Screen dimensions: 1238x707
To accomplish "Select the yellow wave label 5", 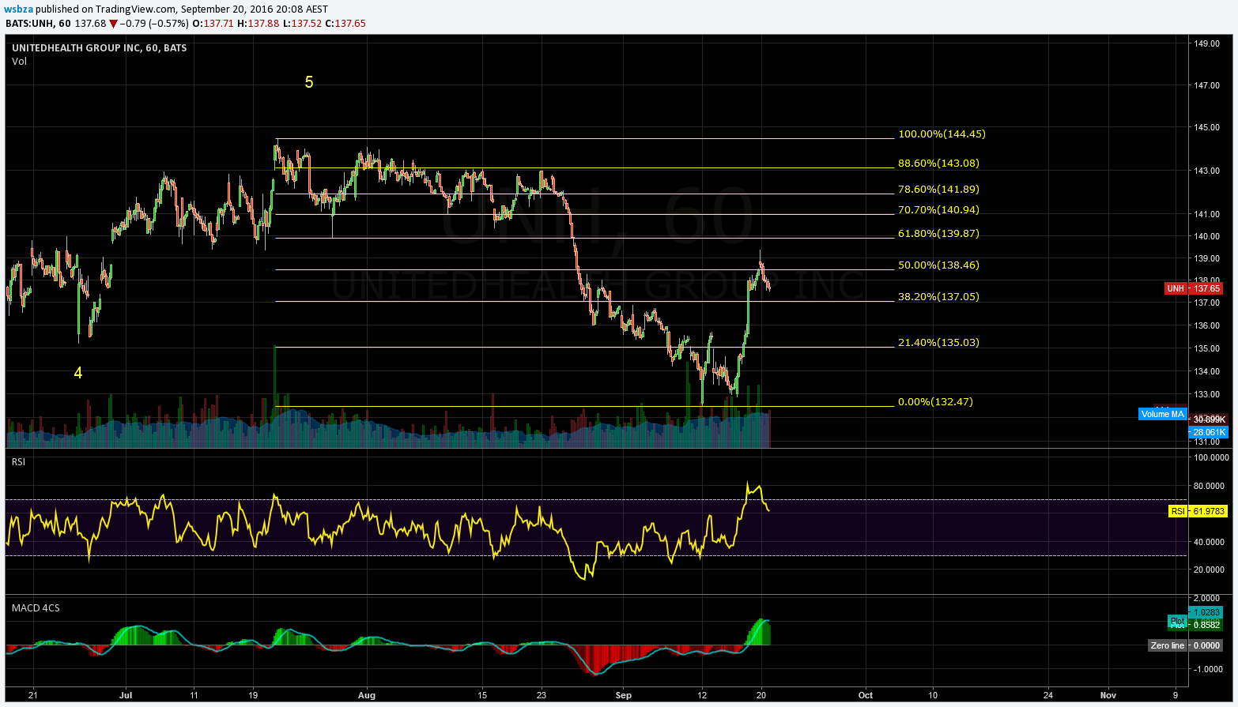I will 309,82.
